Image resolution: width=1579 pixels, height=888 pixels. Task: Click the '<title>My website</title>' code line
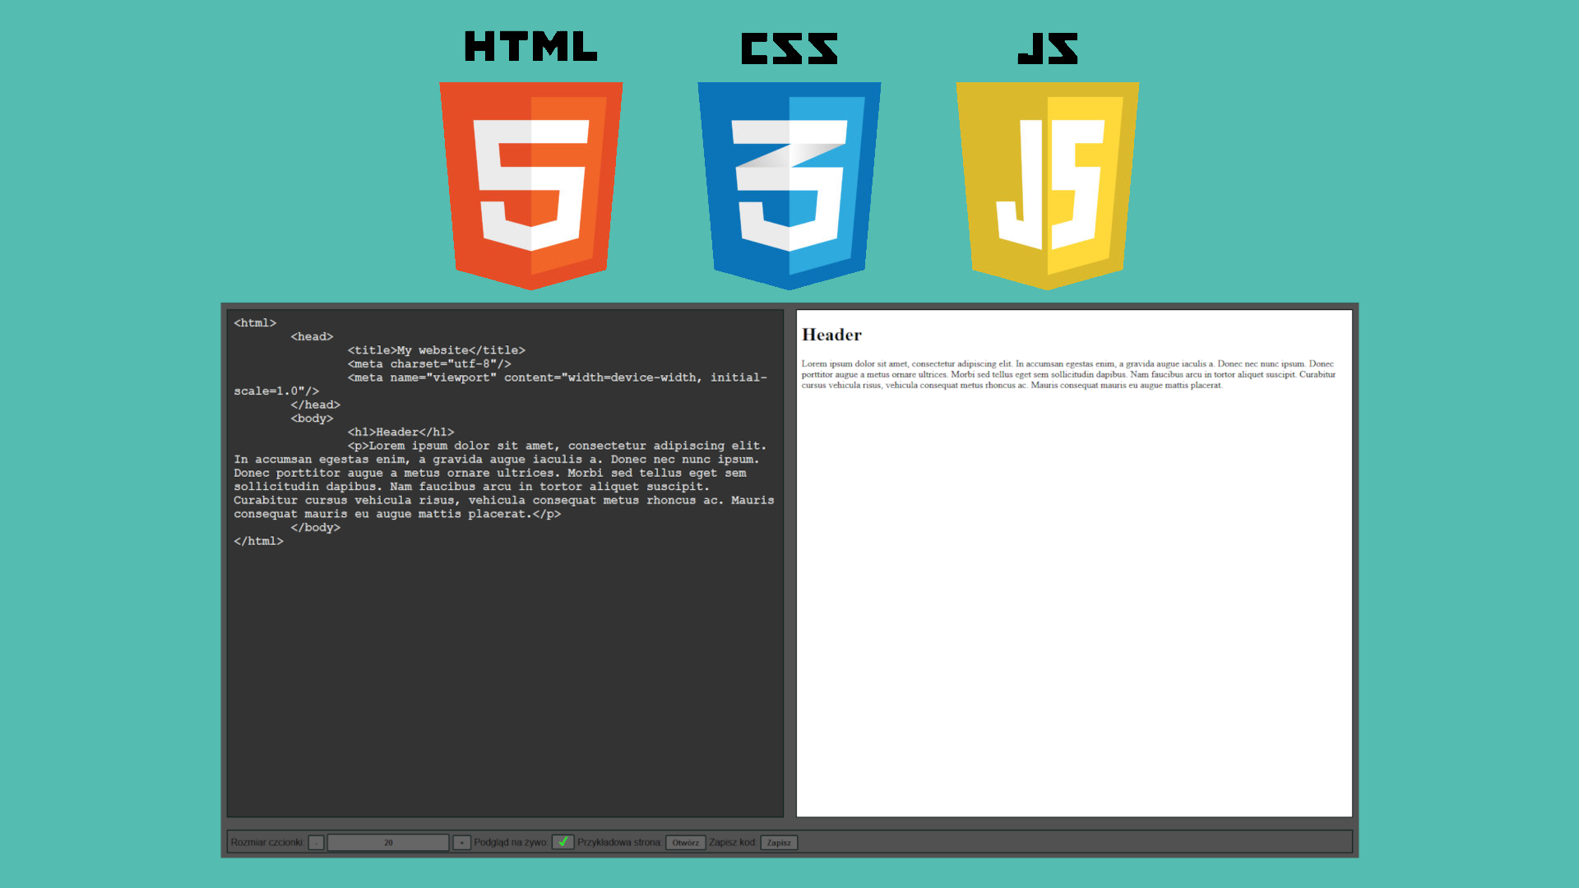[436, 350]
